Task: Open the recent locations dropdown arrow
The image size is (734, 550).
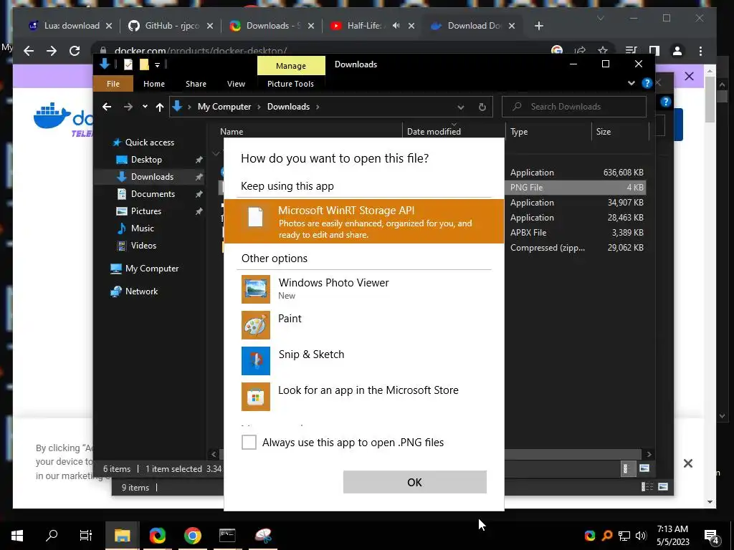Action: (145, 107)
